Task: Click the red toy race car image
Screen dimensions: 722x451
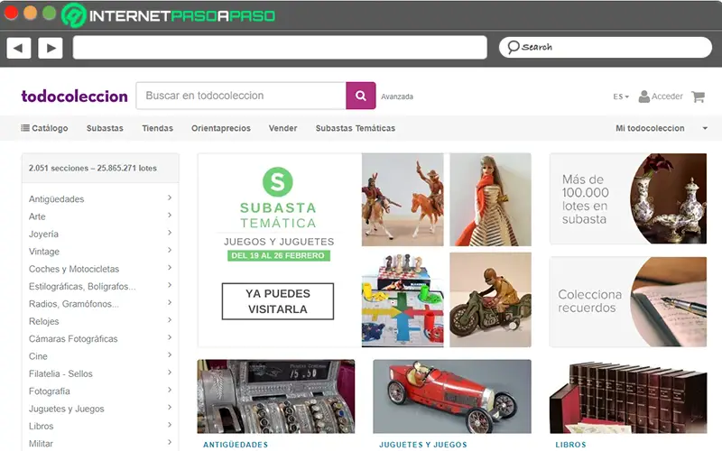Action: pos(452,397)
